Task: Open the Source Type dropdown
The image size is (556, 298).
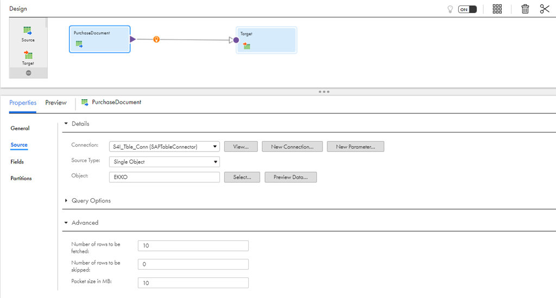Action: coord(165,162)
